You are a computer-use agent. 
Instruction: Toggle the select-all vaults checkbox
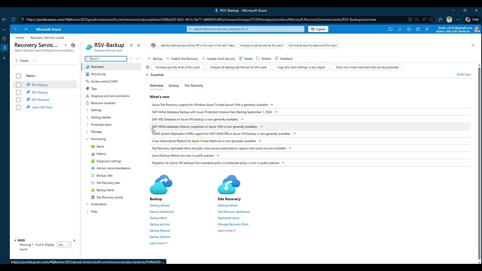click(18, 76)
